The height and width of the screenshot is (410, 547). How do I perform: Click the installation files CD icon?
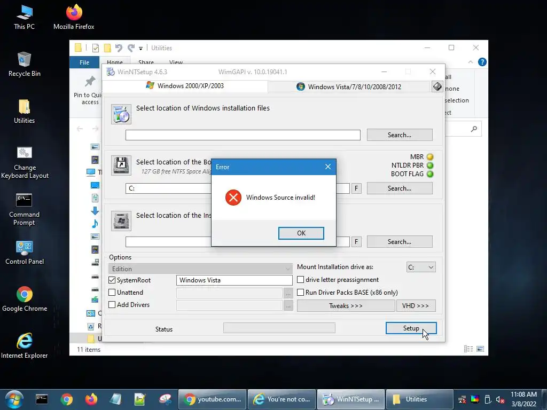click(121, 114)
